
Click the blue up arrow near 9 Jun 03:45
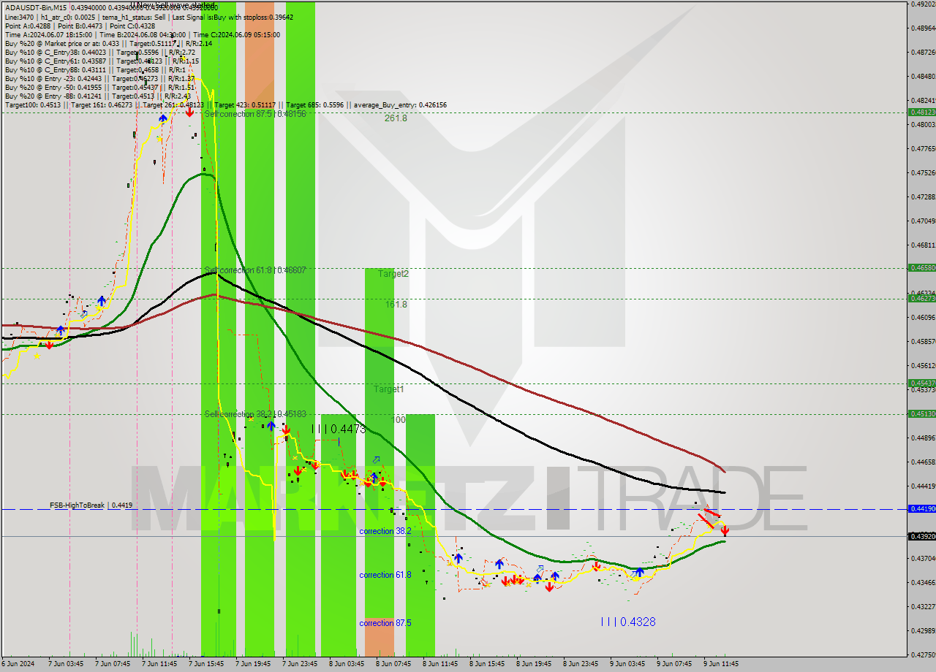pos(640,573)
